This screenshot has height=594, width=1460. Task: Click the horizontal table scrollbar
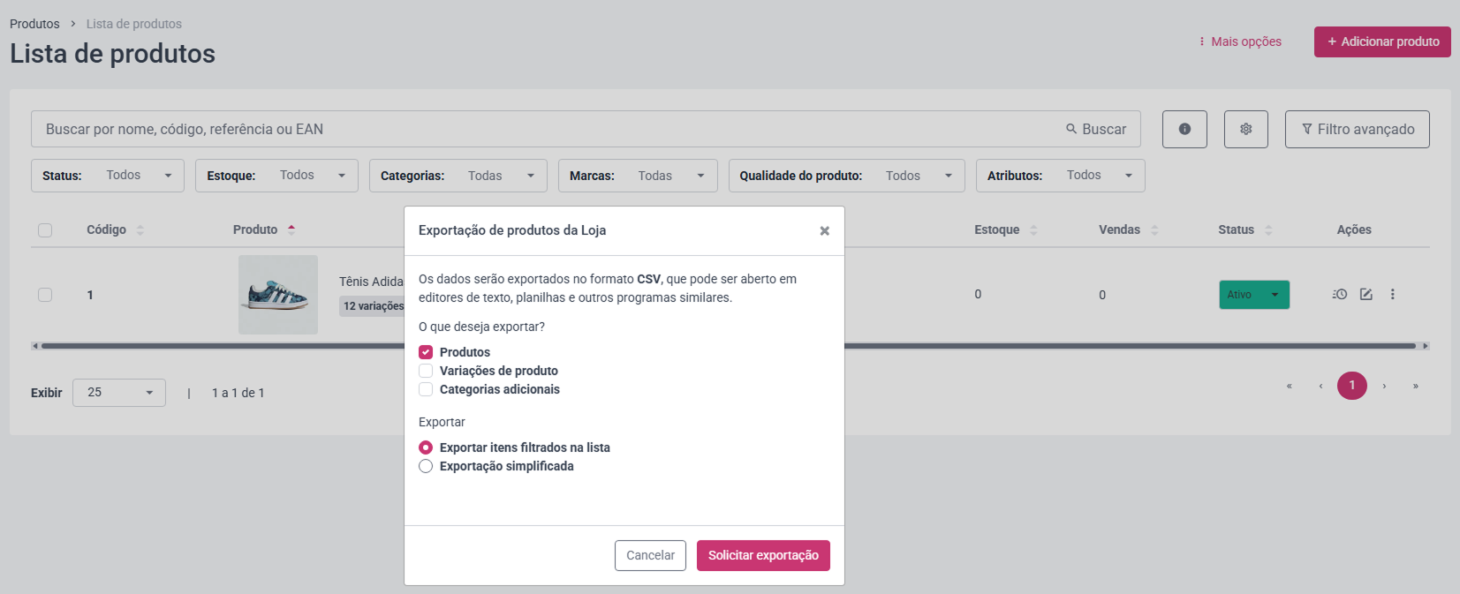730,346
